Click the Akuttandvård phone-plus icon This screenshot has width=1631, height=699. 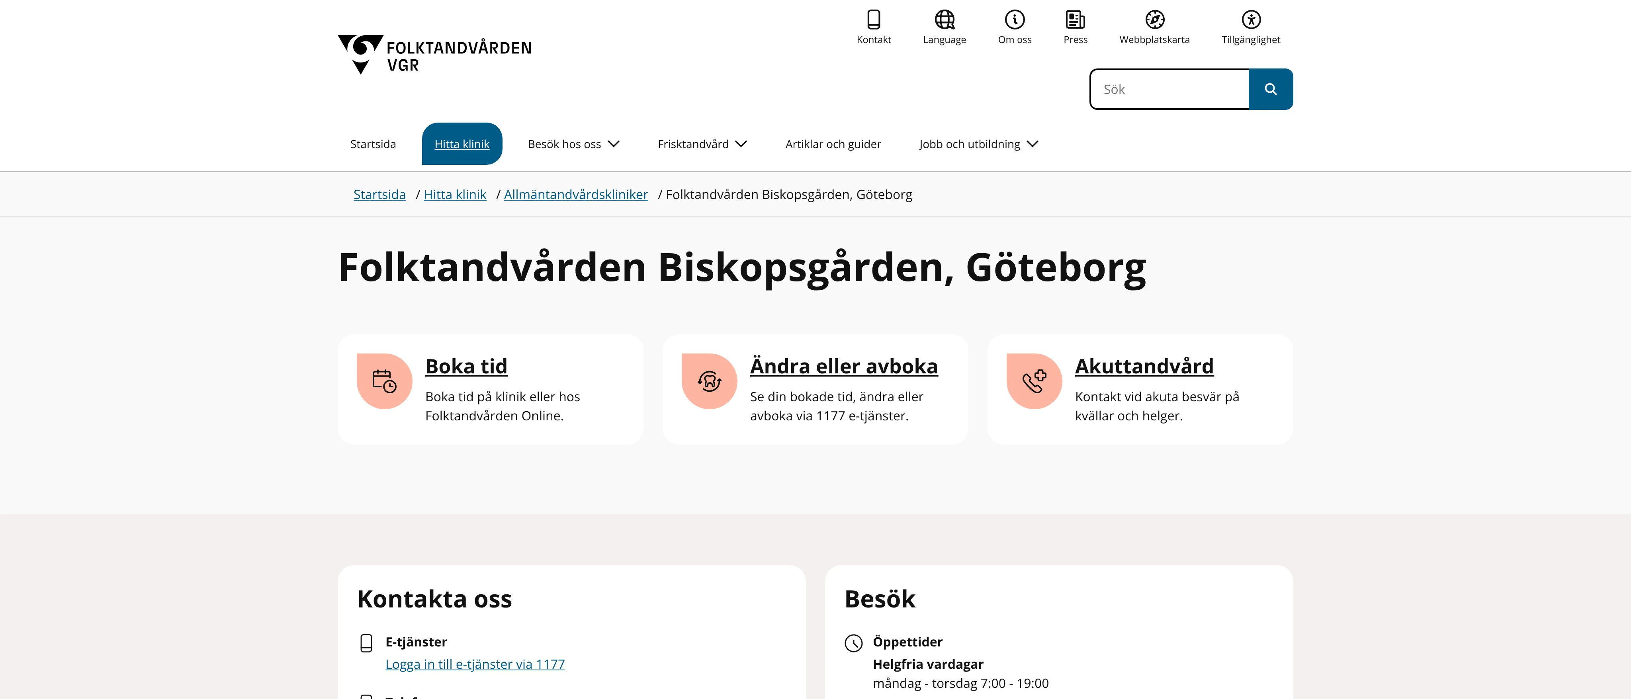point(1034,381)
